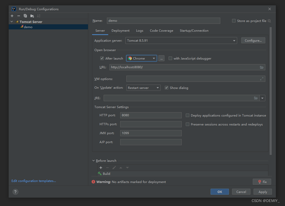Click the sort configurations icon

[39, 16]
